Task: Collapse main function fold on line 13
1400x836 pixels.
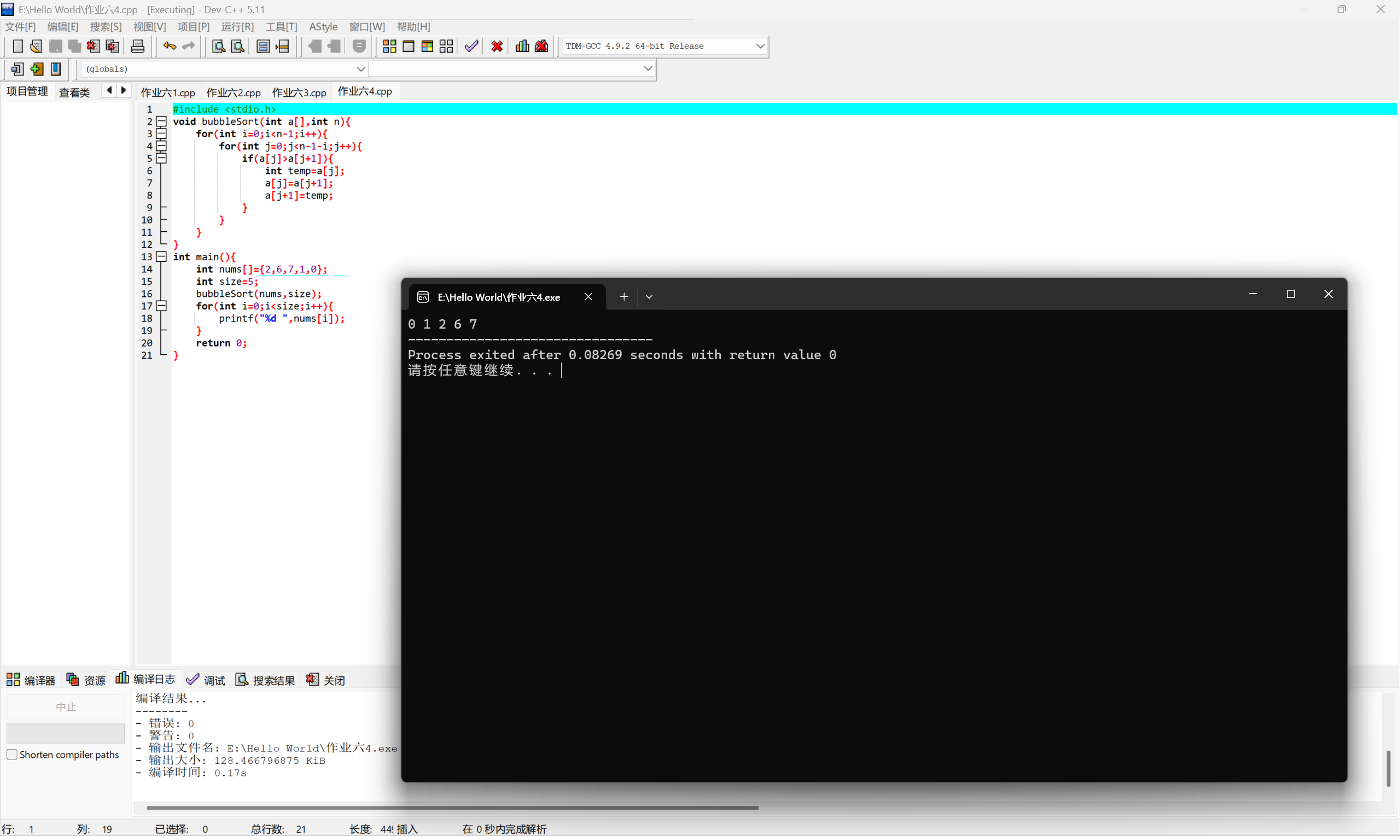Action: tap(162, 257)
